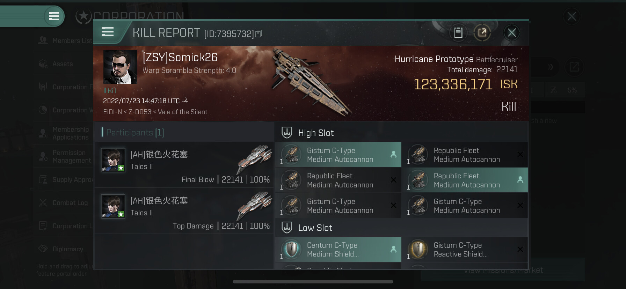Image resolution: width=626 pixels, height=289 pixels.
Task: Click the share kill report icon
Action: [482, 33]
